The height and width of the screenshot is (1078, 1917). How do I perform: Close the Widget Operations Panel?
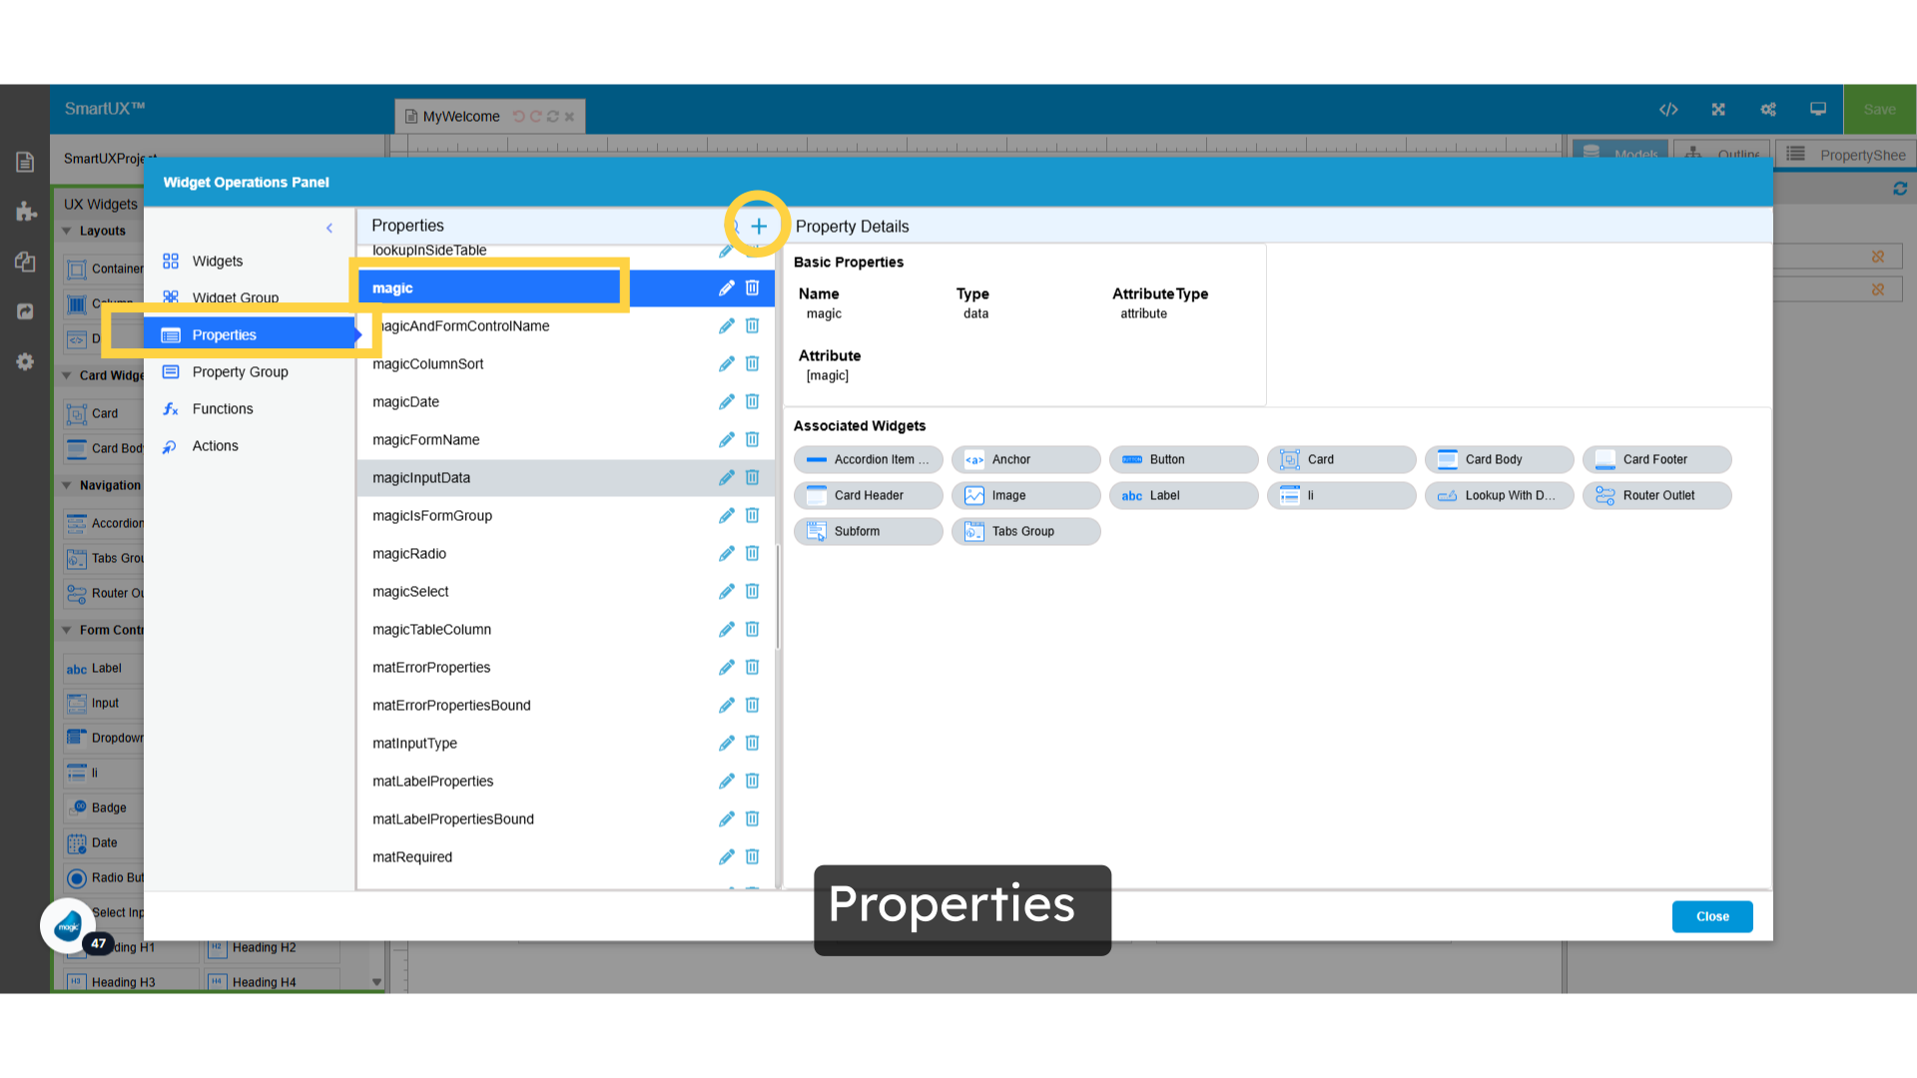(1711, 916)
